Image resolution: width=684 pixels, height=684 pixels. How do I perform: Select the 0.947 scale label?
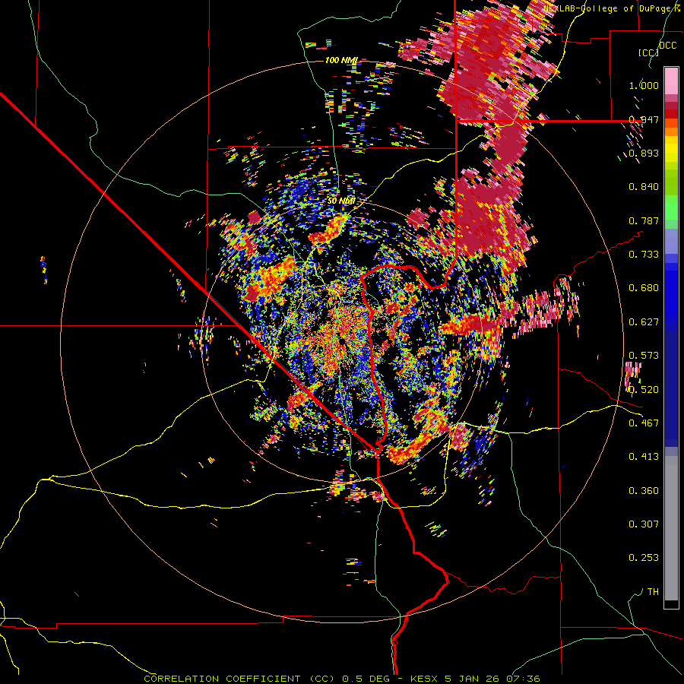coord(644,119)
